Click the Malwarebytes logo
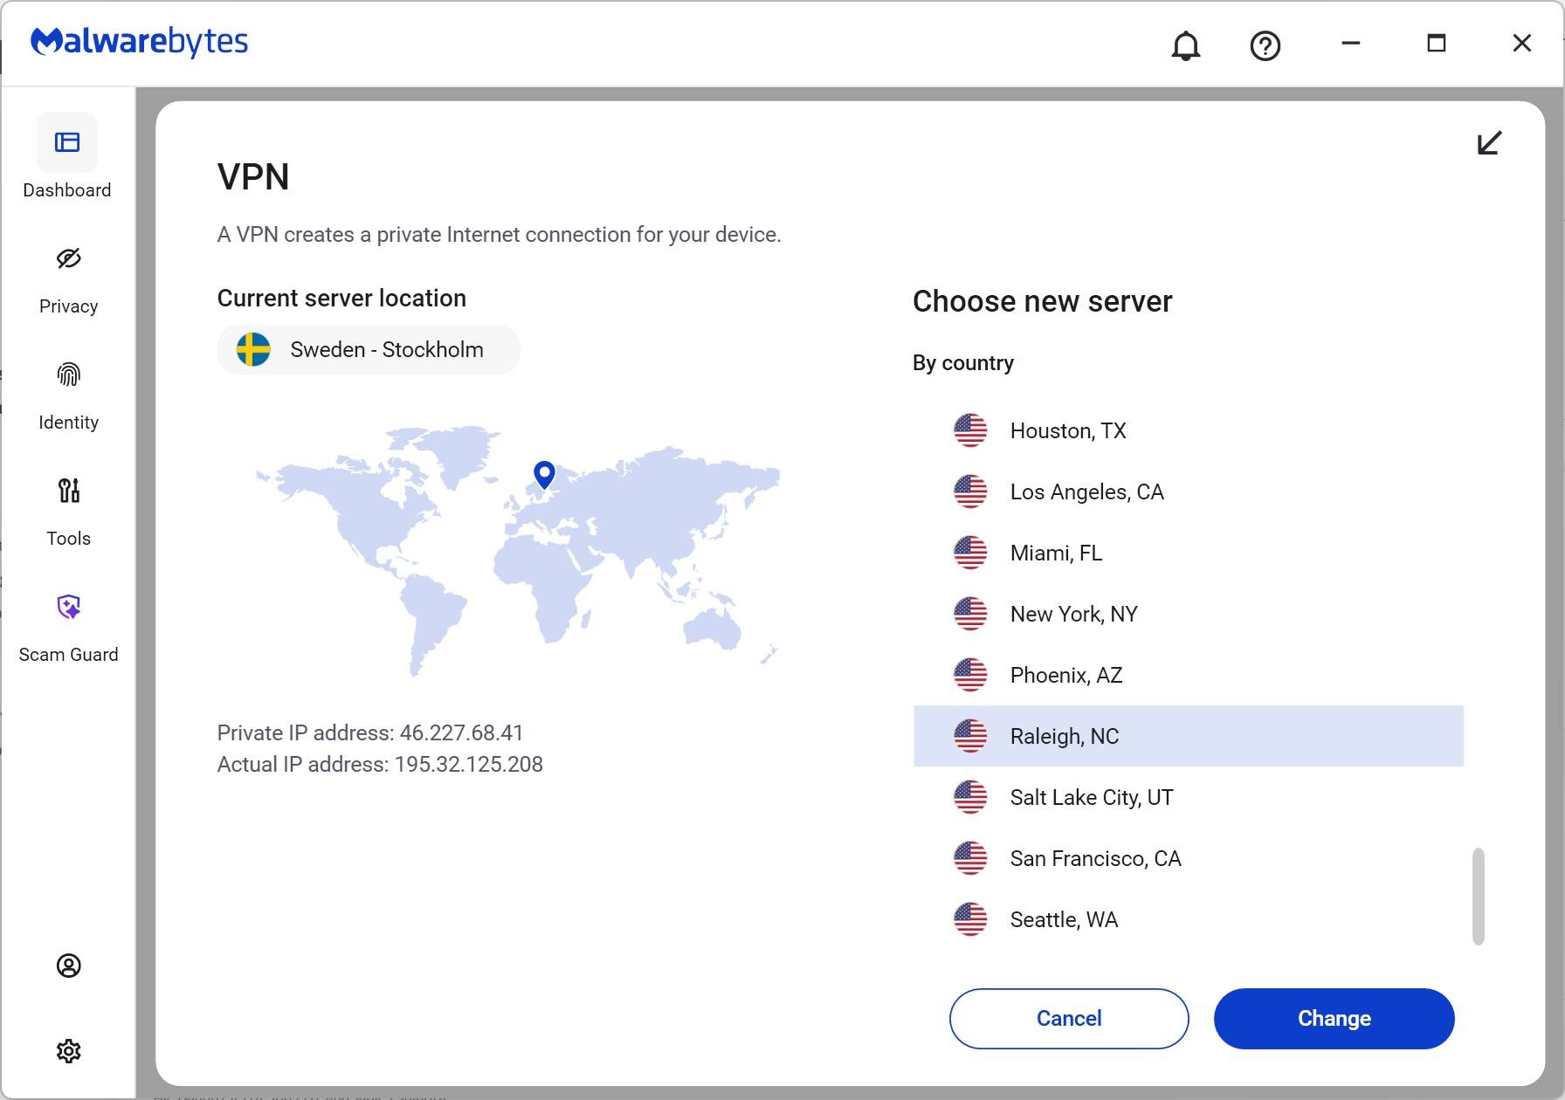Image resolution: width=1565 pixels, height=1100 pixels. point(140,42)
